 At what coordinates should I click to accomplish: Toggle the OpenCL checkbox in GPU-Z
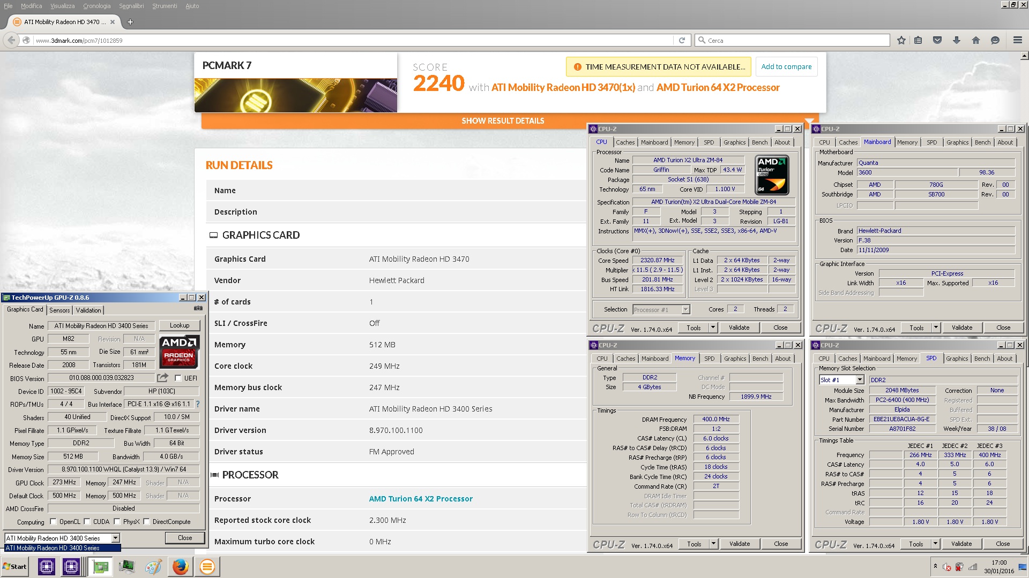point(53,521)
